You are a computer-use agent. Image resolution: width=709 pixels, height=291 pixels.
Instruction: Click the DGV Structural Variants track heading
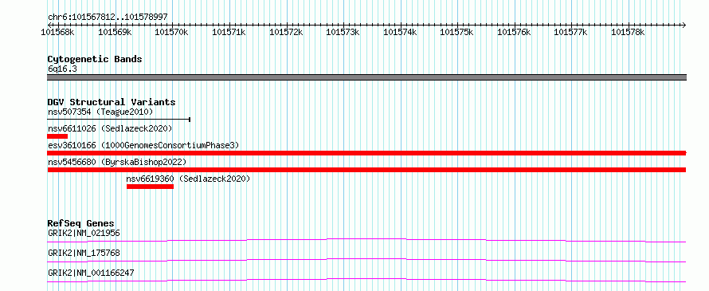click(112, 102)
